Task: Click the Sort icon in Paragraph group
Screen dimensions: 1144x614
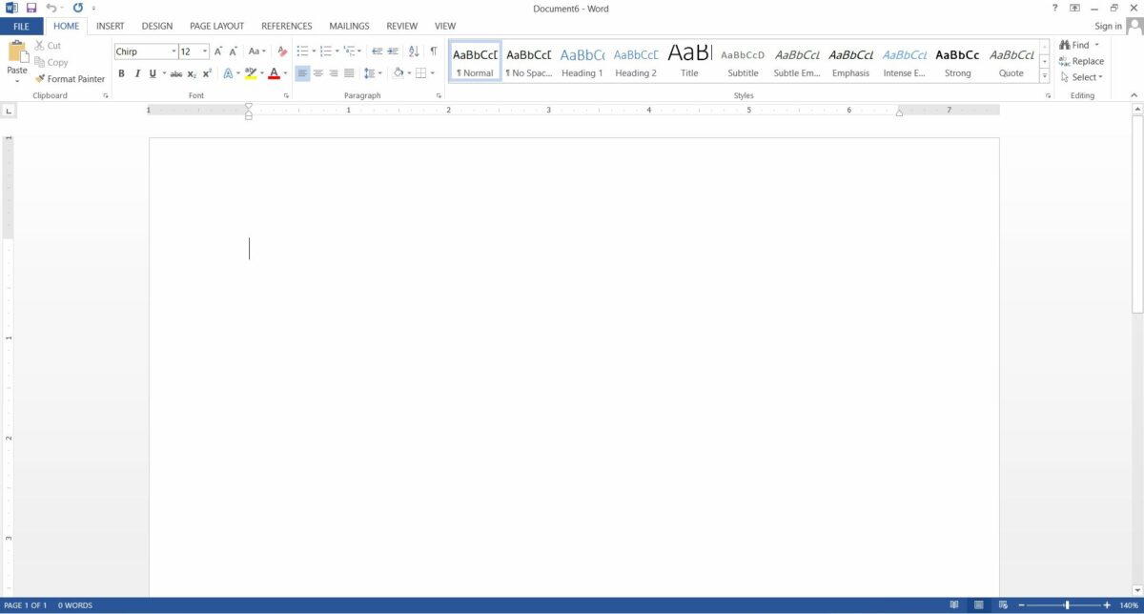Action: tap(412, 51)
